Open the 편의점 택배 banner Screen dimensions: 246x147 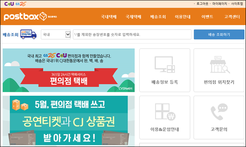(x=69, y=70)
